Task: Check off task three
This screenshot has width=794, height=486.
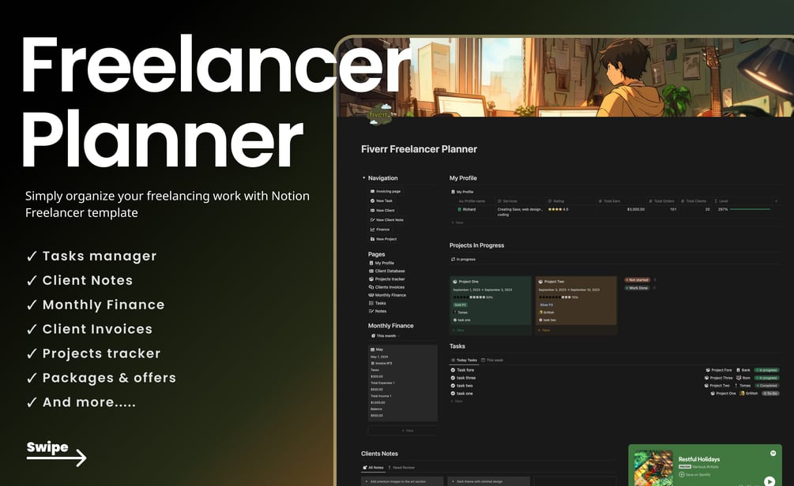Action: 453,378
